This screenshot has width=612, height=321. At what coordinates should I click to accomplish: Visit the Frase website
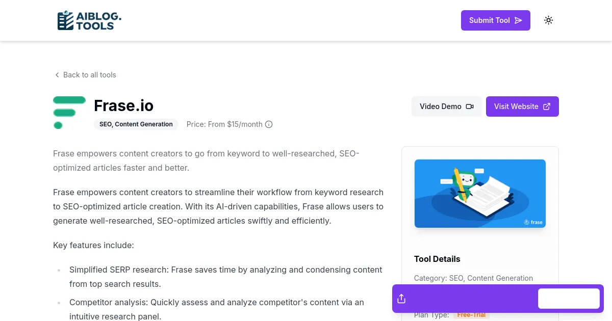[522, 106]
